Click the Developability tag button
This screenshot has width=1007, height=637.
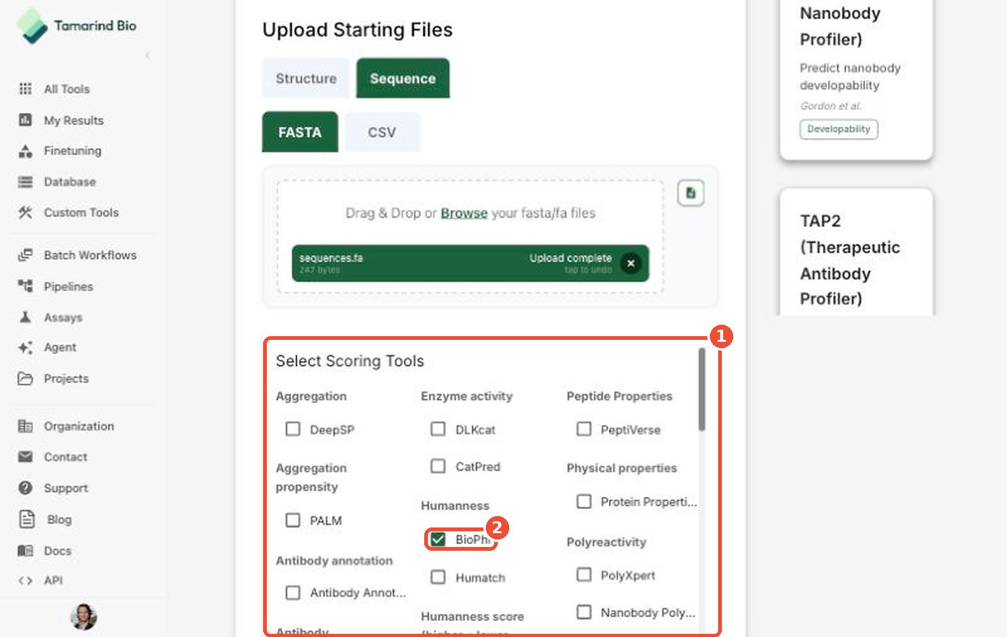coord(839,129)
